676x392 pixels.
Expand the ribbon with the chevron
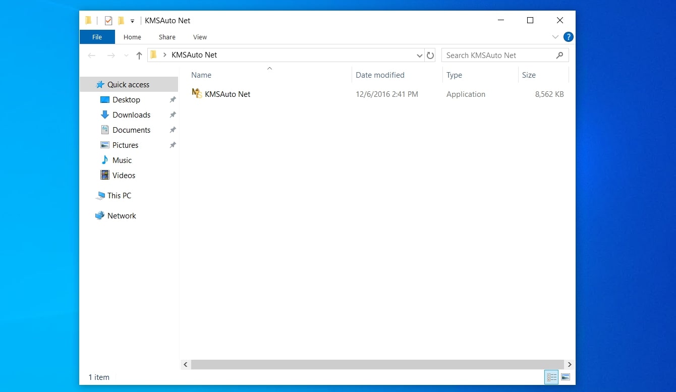[555, 37]
